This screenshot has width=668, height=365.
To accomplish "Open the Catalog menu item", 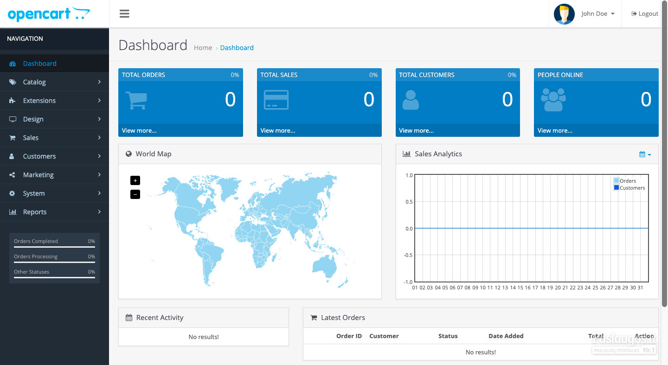I will (54, 82).
